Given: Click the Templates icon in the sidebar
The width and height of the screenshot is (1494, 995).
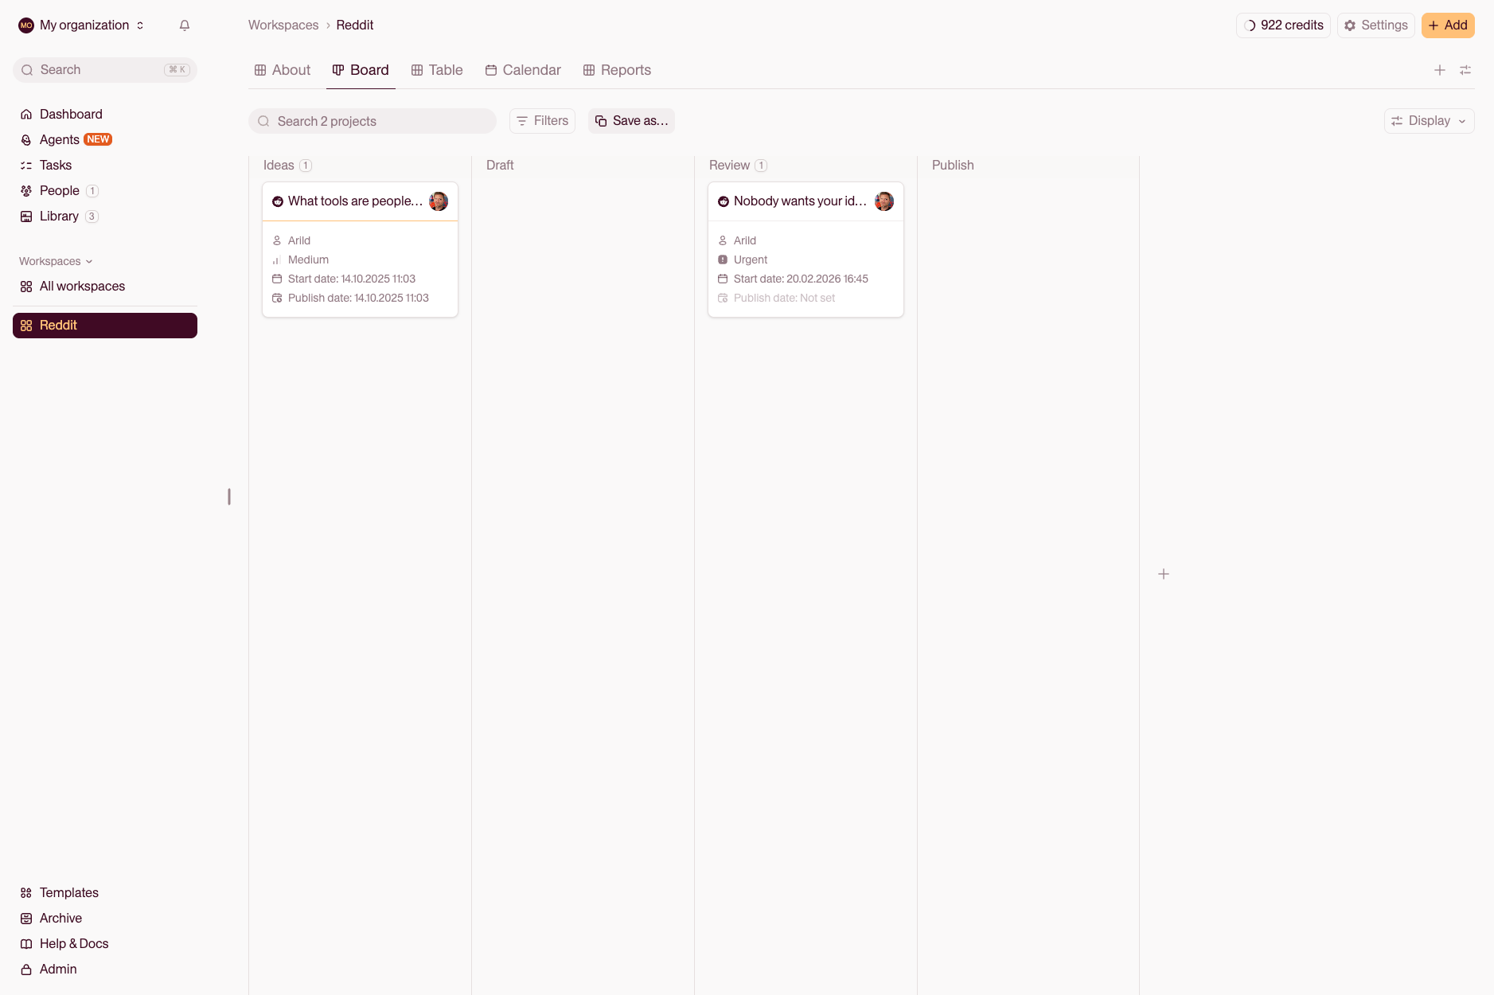Looking at the screenshot, I should click(x=26, y=892).
